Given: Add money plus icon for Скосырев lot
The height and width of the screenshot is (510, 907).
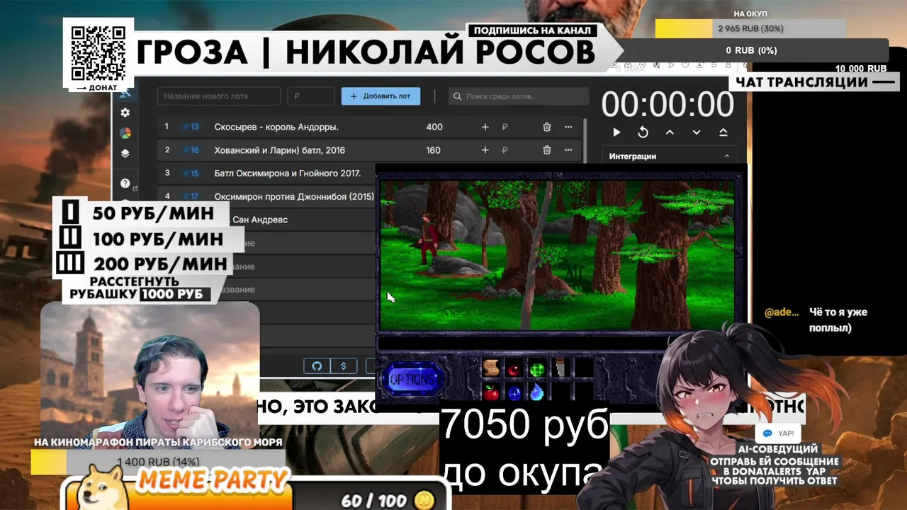Looking at the screenshot, I should [x=485, y=127].
